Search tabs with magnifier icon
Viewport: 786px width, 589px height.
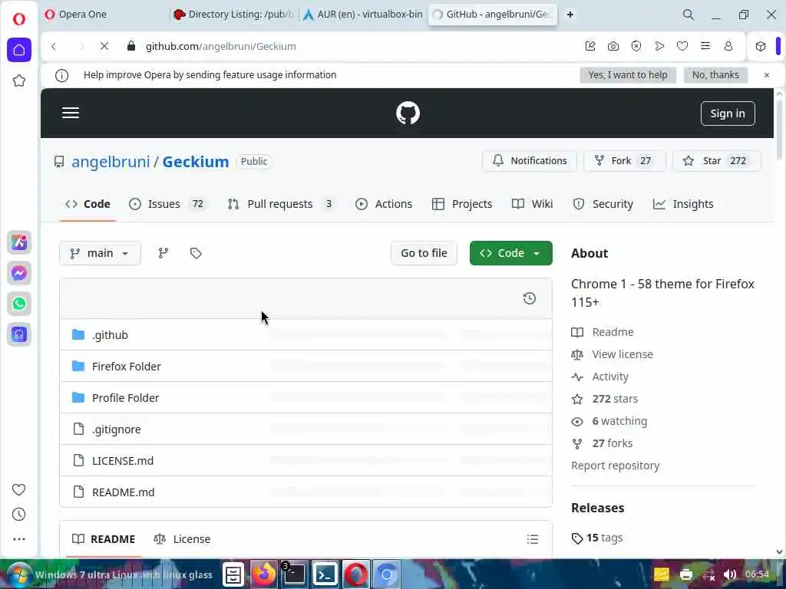click(689, 15)
